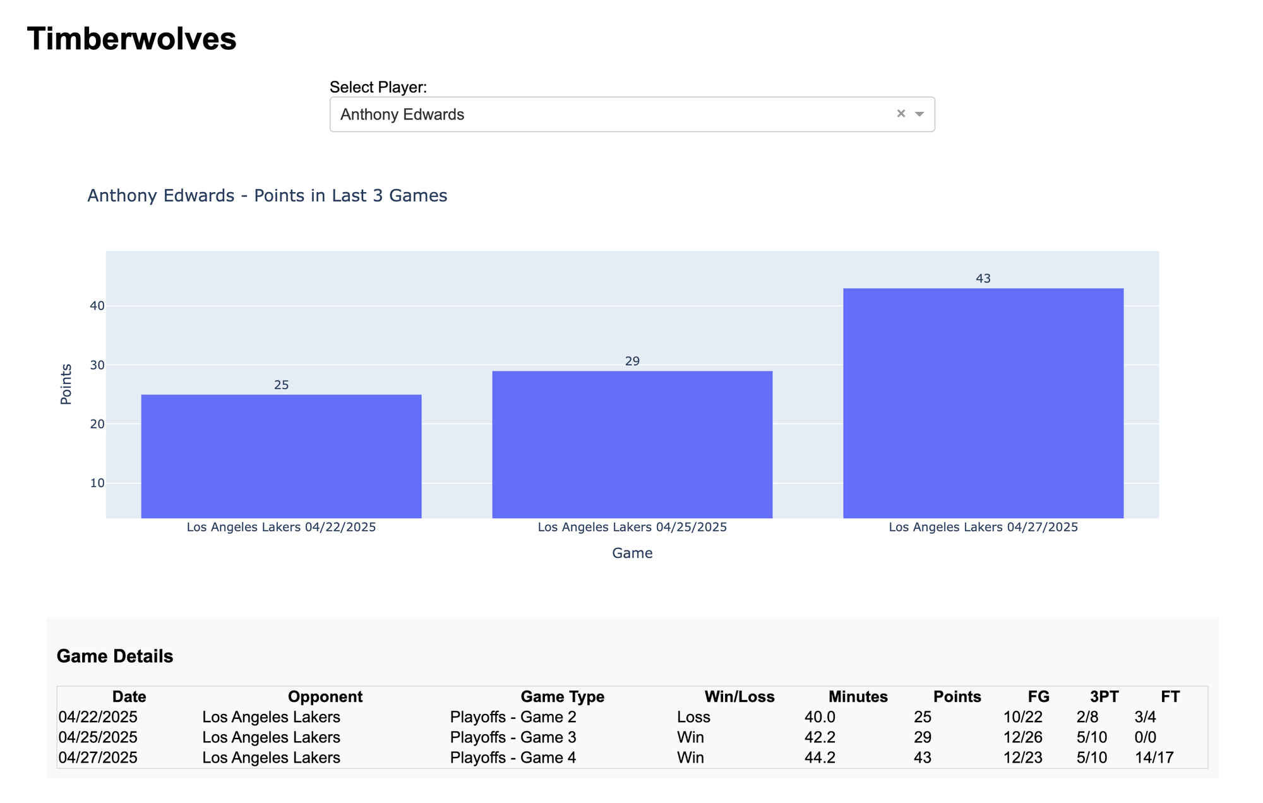This screenshot has width=1263, height=803.
Task: Select the chart title Anthony Edwards Points
Action: (x=267, y=196)
